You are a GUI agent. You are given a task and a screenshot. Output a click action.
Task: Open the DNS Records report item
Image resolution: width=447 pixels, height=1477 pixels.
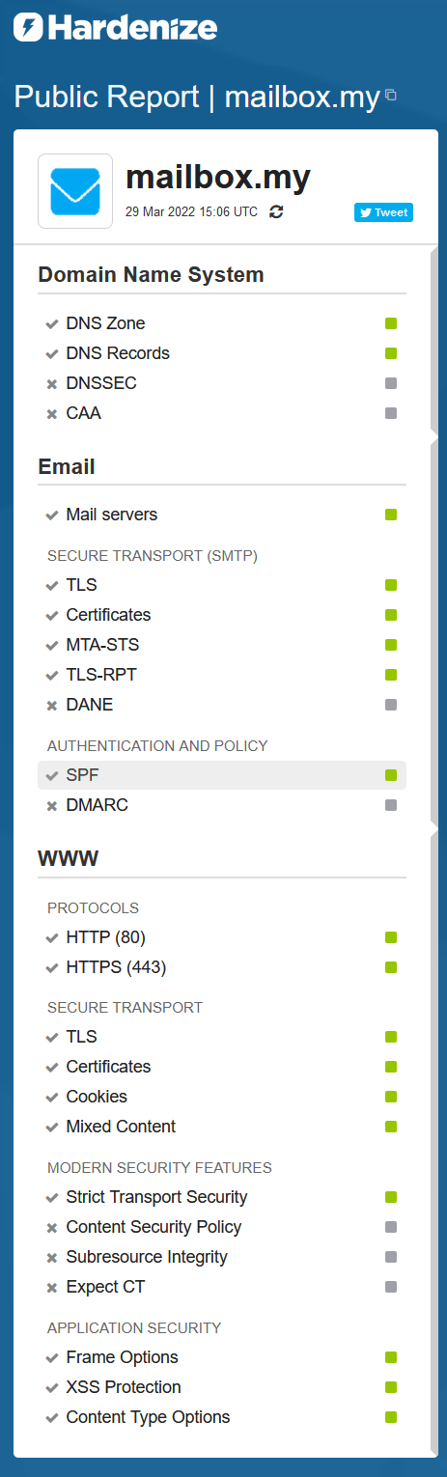[x=222, y=353]
